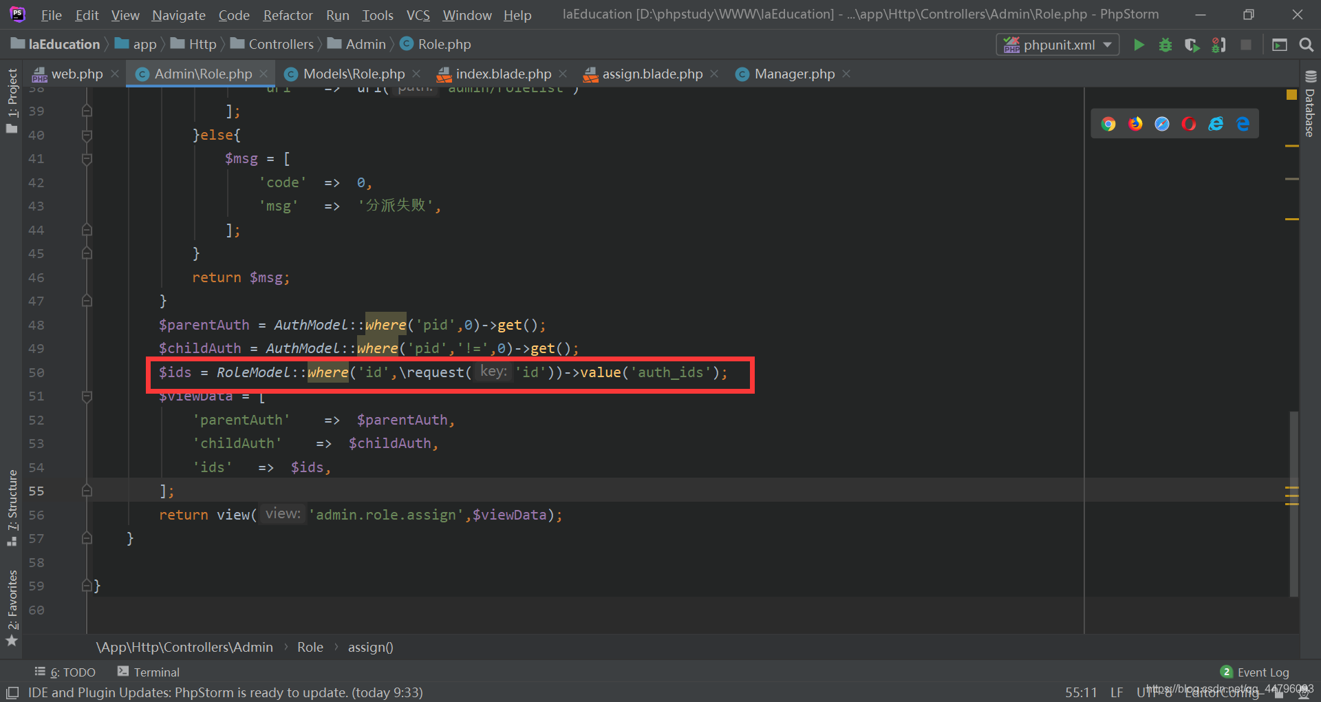
Task: Collapse the $msg array fold at line 41
Action: tap(87, 159)
